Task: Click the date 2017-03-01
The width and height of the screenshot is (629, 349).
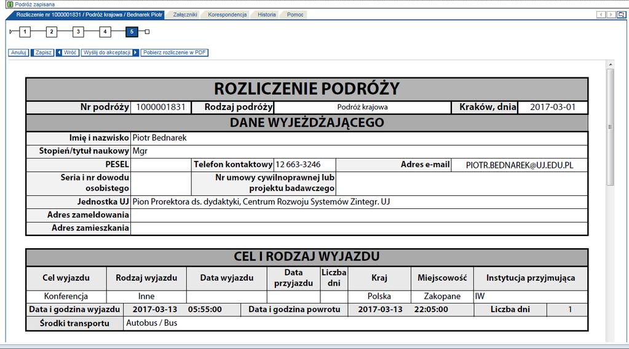Action: coord(552,107)
